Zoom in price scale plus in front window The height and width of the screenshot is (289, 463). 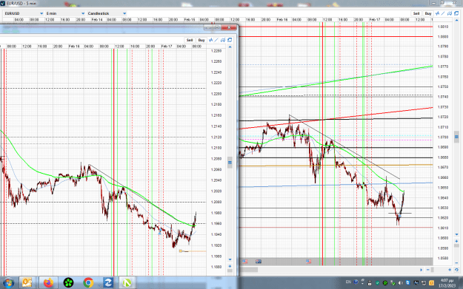[x=230, y=266]
